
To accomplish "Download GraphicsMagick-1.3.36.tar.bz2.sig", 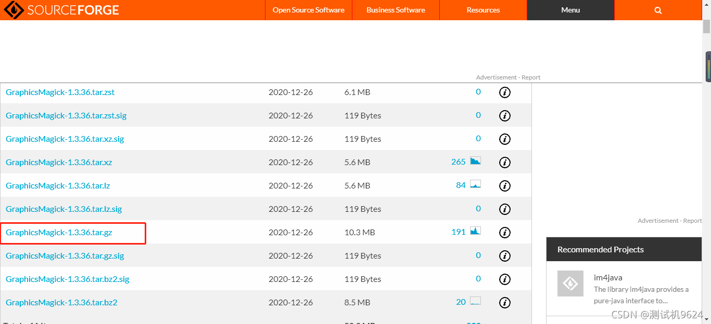I will [x=68, y=279].
